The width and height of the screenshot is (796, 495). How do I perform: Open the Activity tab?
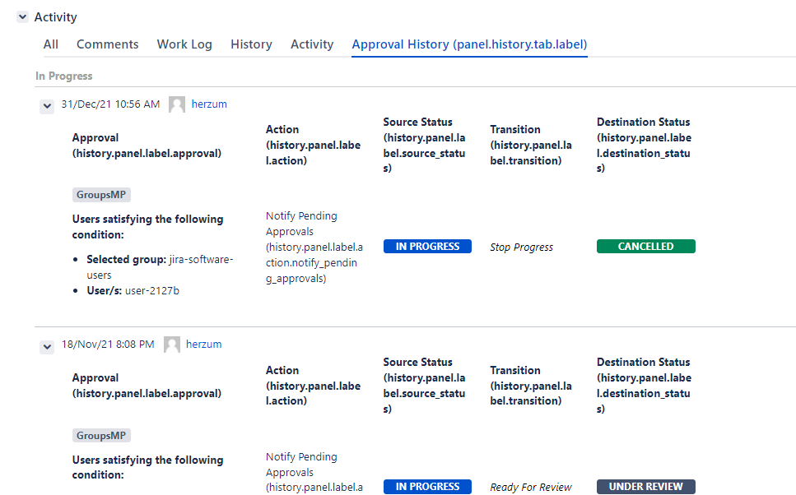(x=312, y=44)
